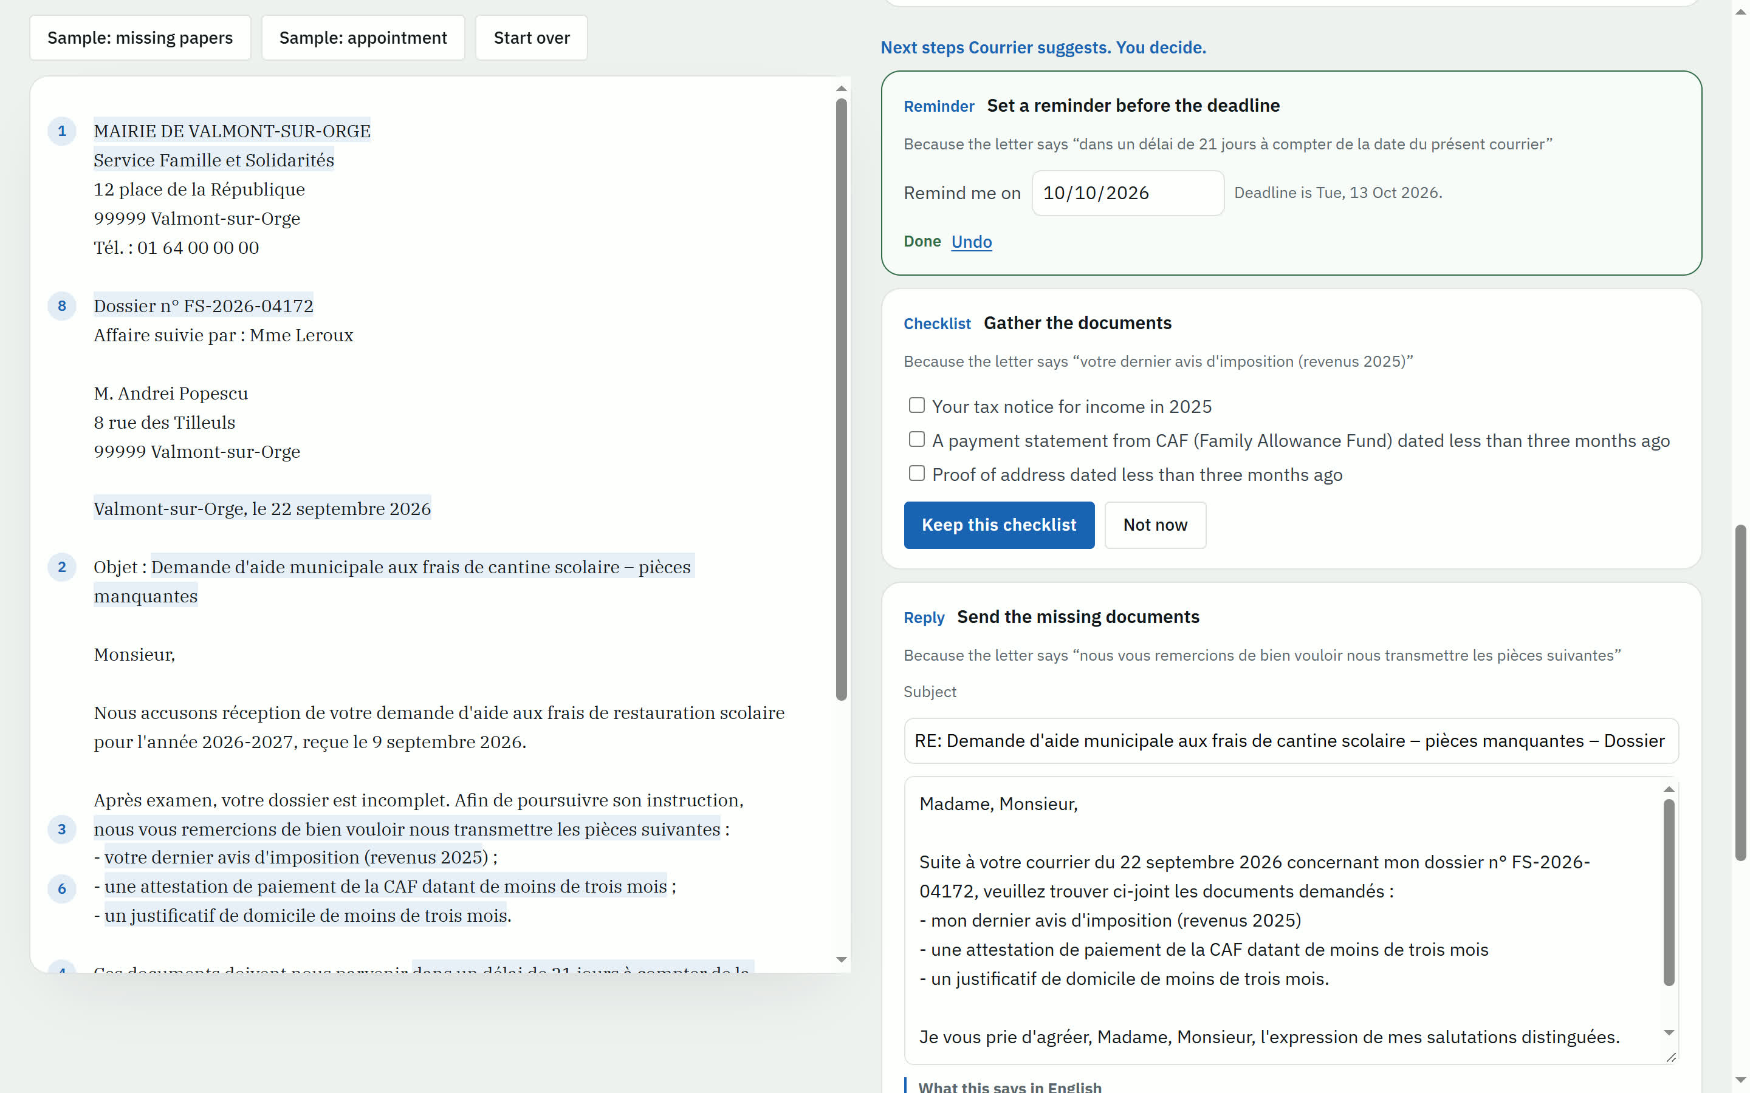Check the CAF payment statement item
Image resolution: width=1750 pixels, height=1093 pixels.
916,440
